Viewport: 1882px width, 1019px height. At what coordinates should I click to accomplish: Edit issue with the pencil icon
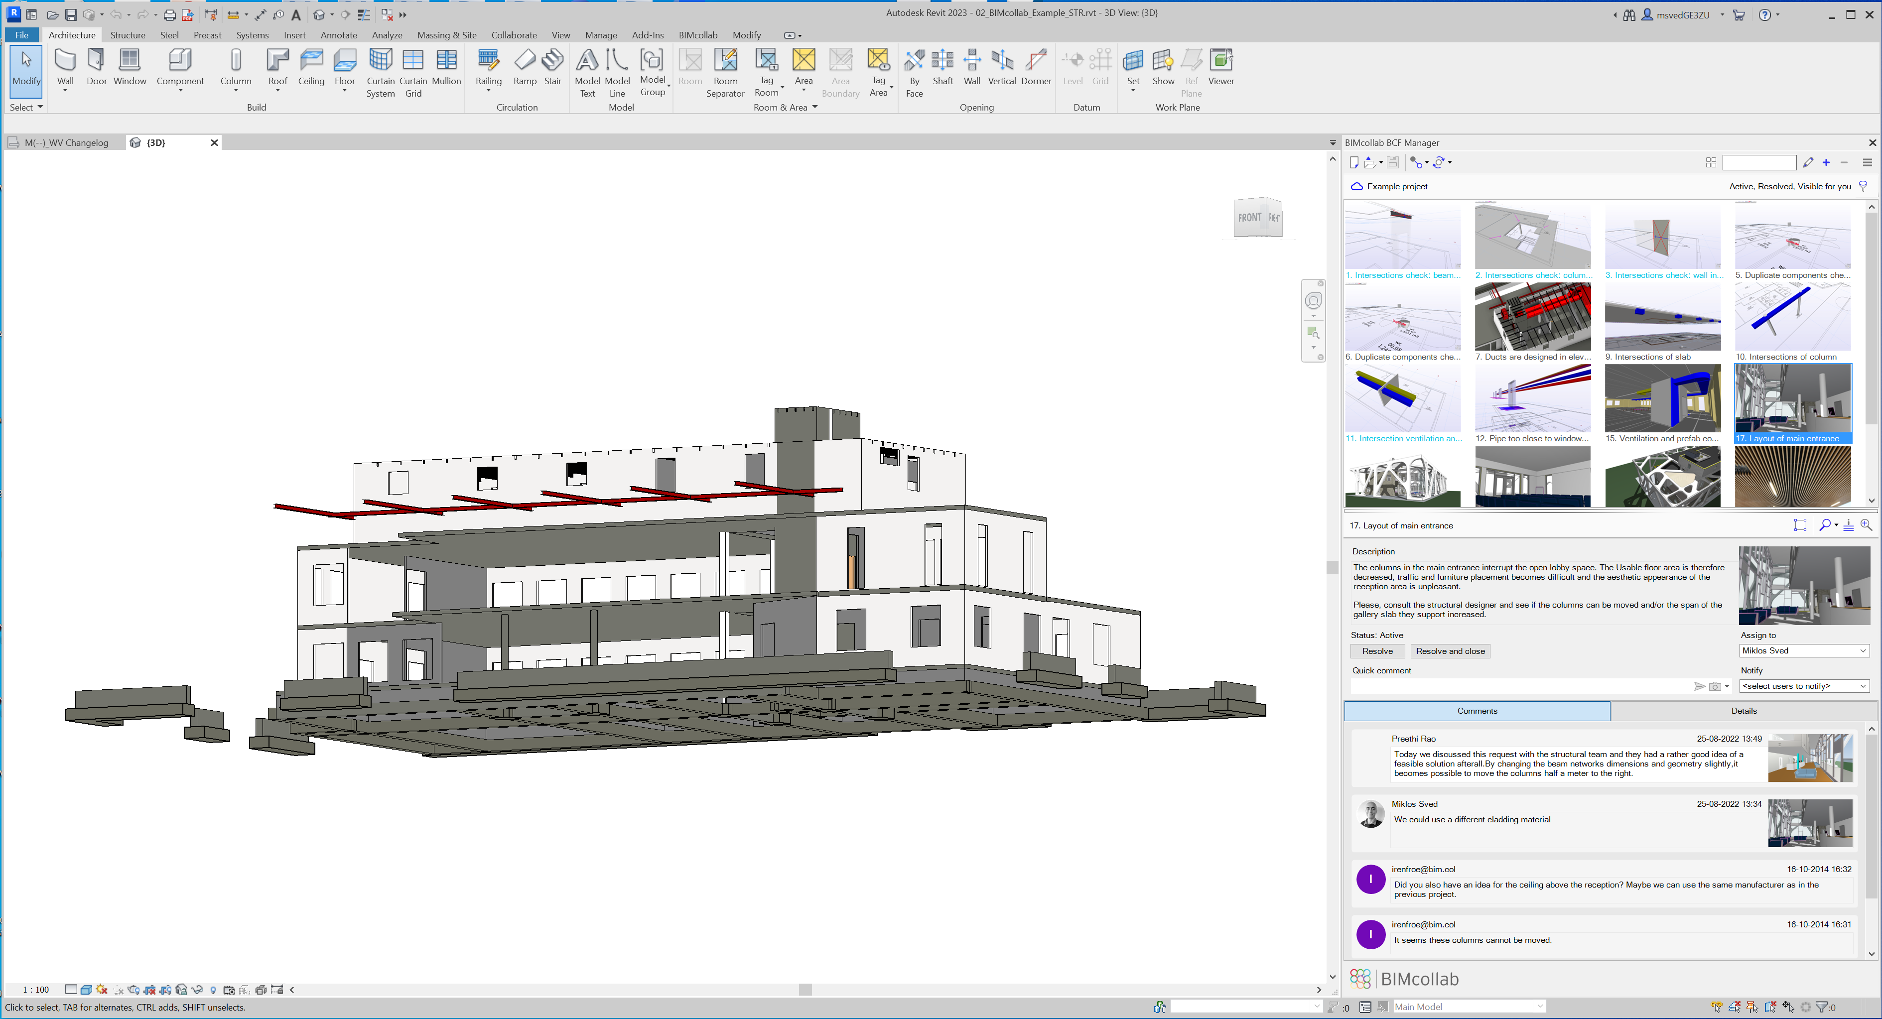point(1808,162)
